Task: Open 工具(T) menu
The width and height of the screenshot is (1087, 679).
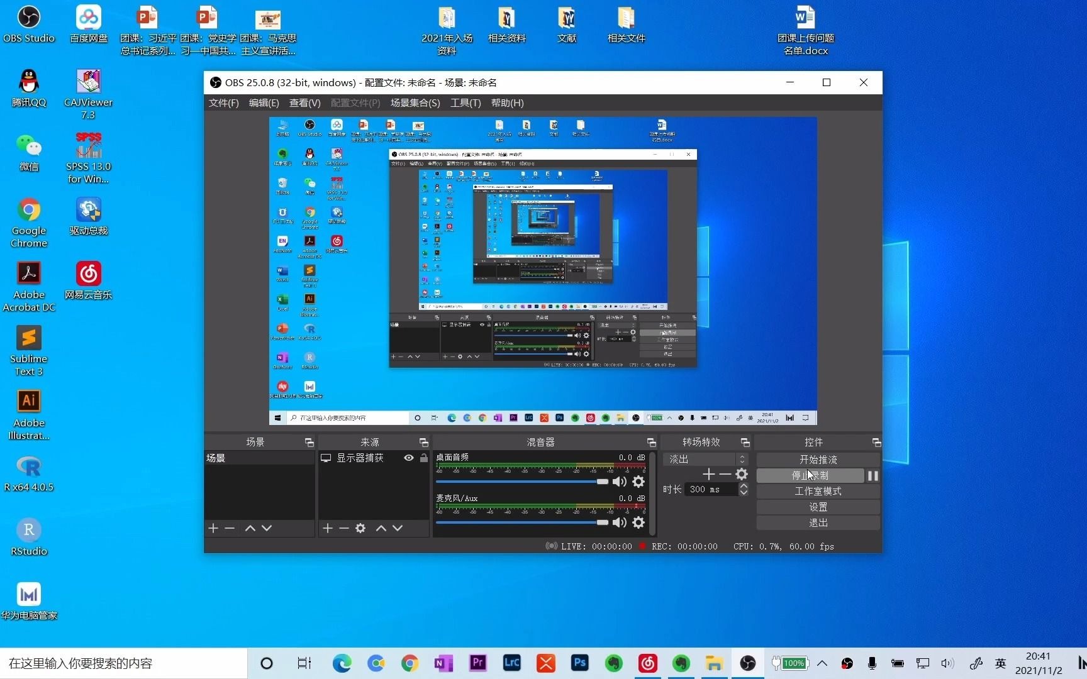Action: (x=465, y=103)
